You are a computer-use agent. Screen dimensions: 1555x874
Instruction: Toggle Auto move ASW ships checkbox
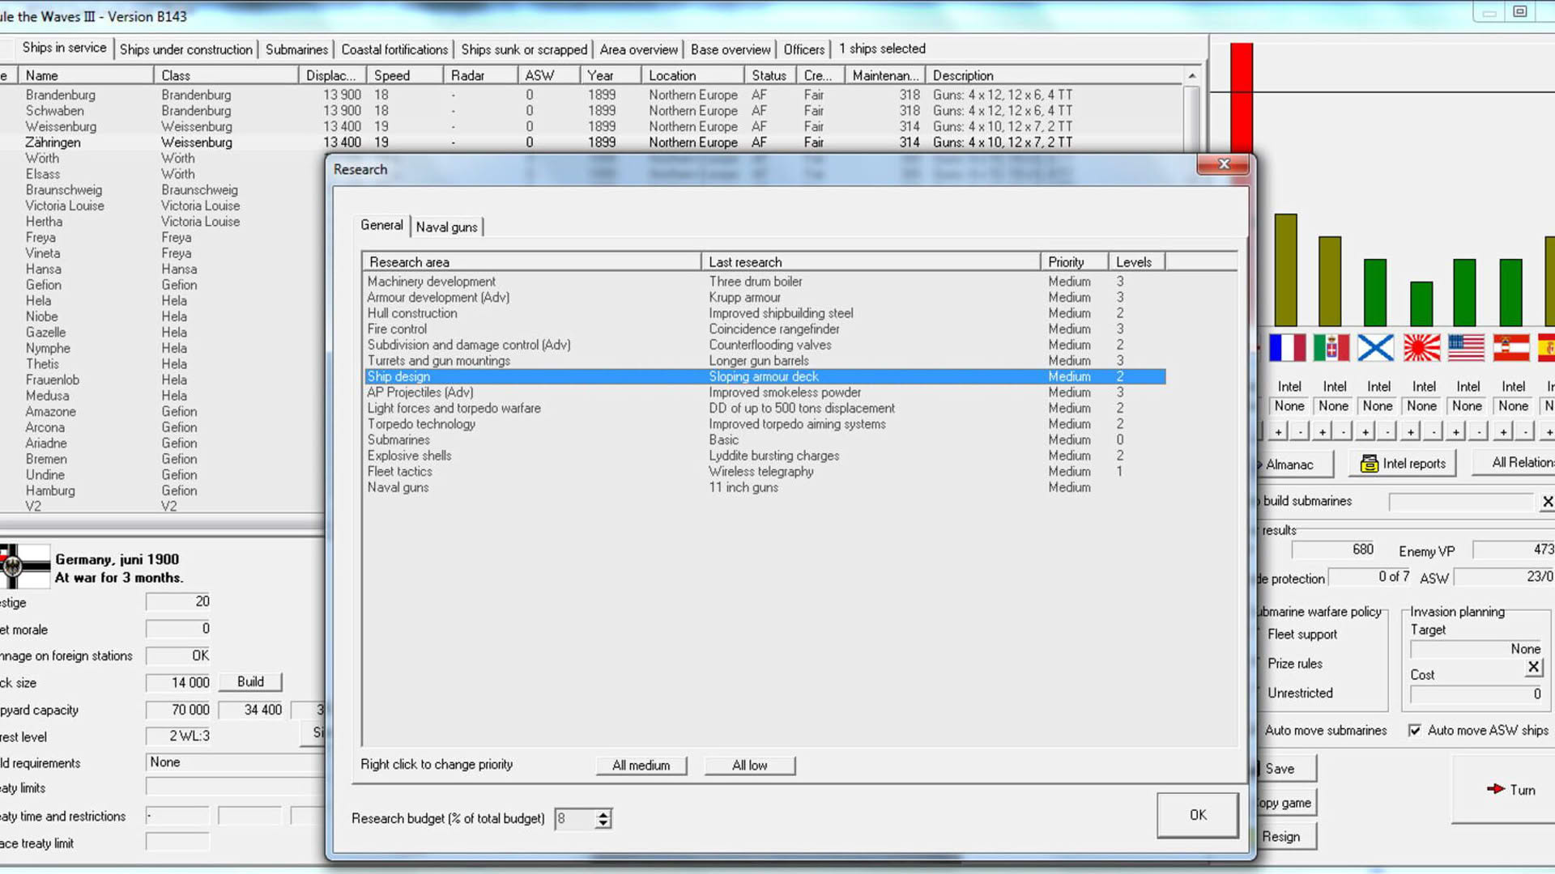pyautogui.click(x=1415, y=730)
